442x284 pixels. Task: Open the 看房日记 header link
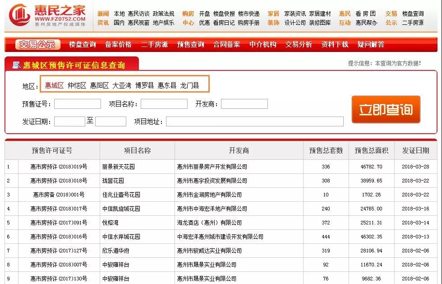[x=224, y=23]
